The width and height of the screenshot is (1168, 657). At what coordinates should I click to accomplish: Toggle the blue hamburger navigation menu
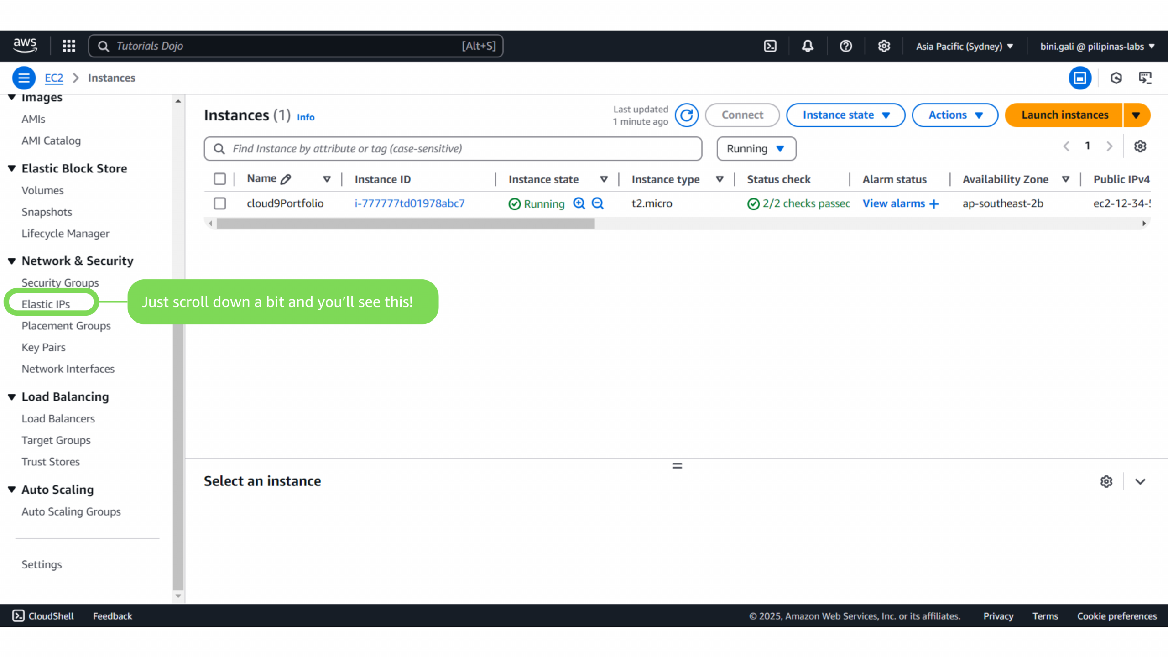[24, 78]
